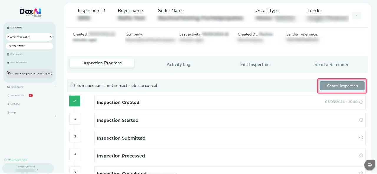Close the inspection details with X button
This screenshot has height=174, width=377.
coord(356,16)
